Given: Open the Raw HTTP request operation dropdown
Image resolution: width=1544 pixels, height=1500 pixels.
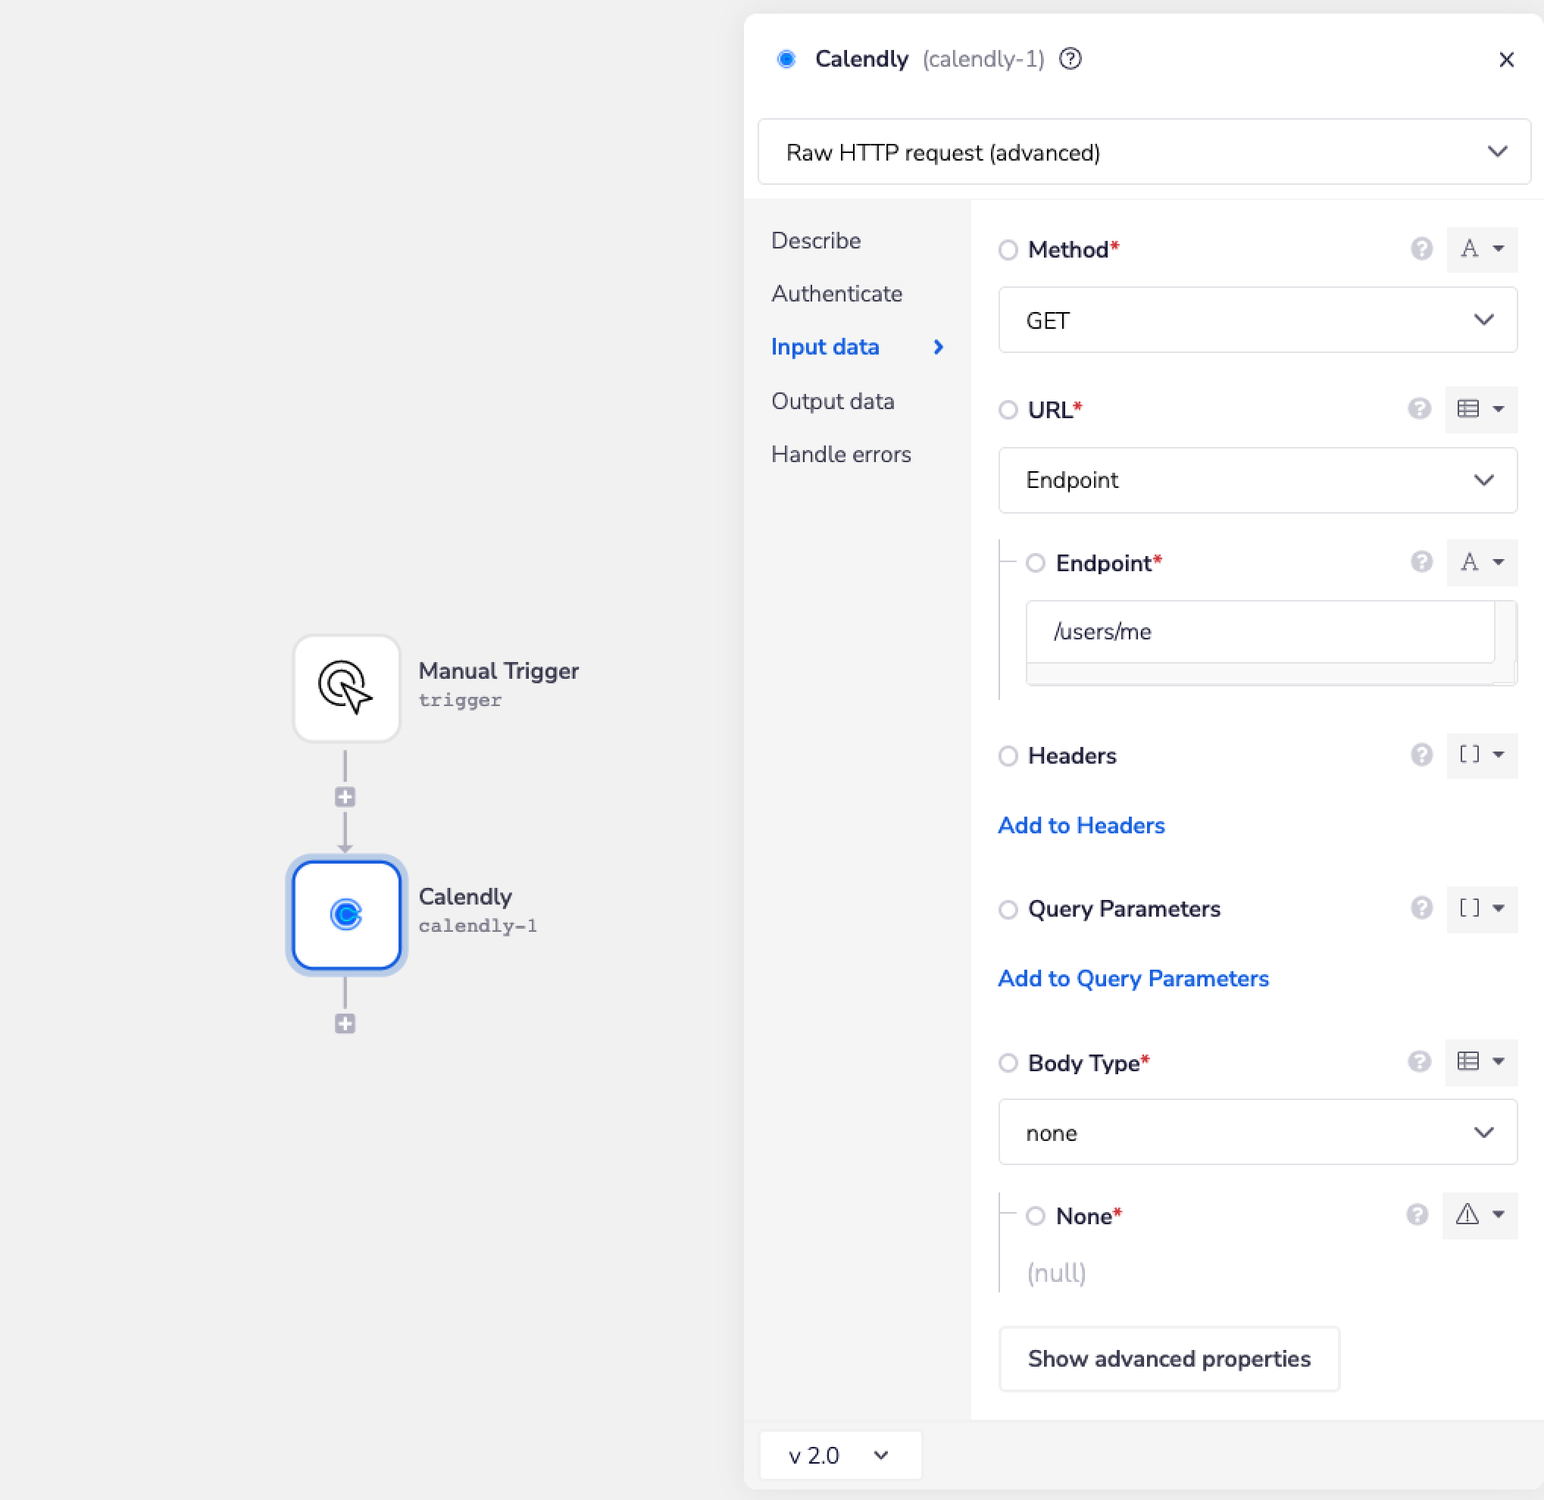Looking at the screenshot, I should pos(1143,152).
